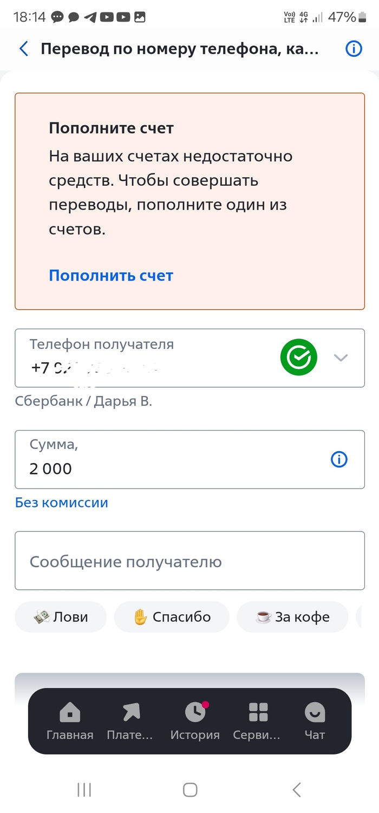Select the Спасибо message chip
The height and width of the screenshot is (813, 379).
pyautogui.click(x=172, y=617)
